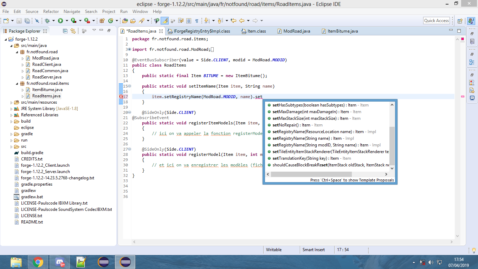This screenshot has height=269, width=478.
Task: Click the error marker on line 17
Action: 121,97
